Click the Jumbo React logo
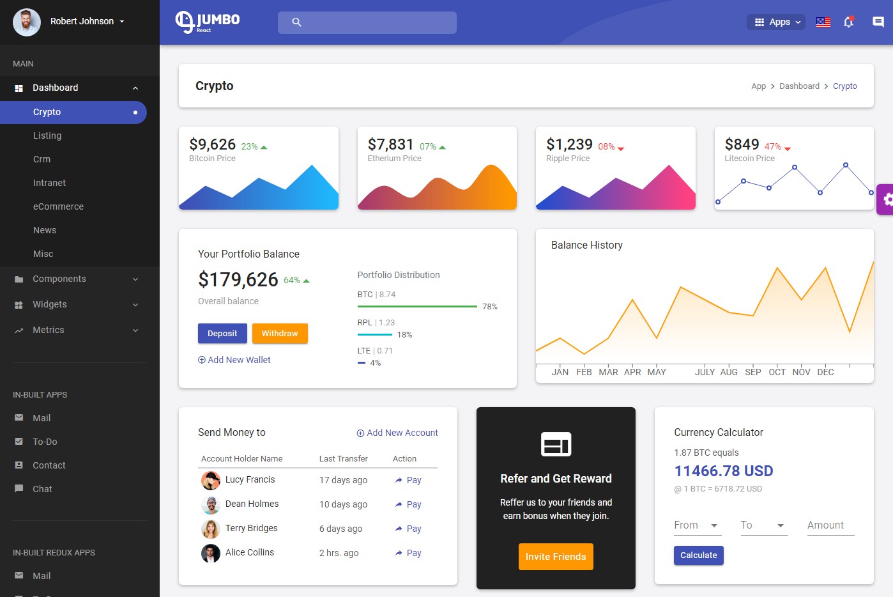The height and width of the screenshot is (597, 893). tap(208, 22)
